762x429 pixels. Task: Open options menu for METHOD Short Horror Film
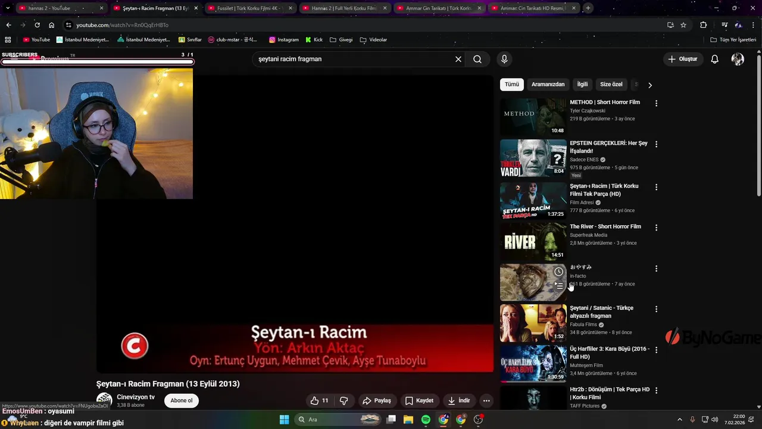pos(656,103)
